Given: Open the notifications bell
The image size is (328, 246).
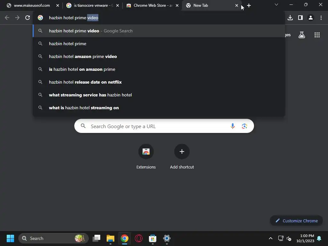Looking at the screenshot, I should click(x=319, y=238).
